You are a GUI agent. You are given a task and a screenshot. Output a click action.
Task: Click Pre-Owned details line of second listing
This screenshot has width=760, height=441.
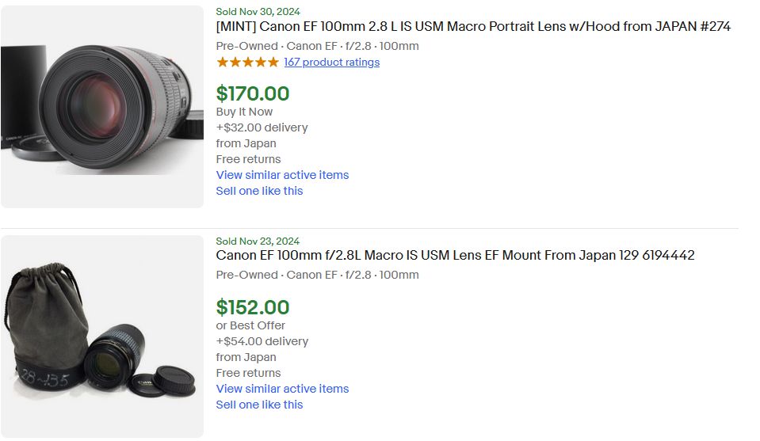317,275
